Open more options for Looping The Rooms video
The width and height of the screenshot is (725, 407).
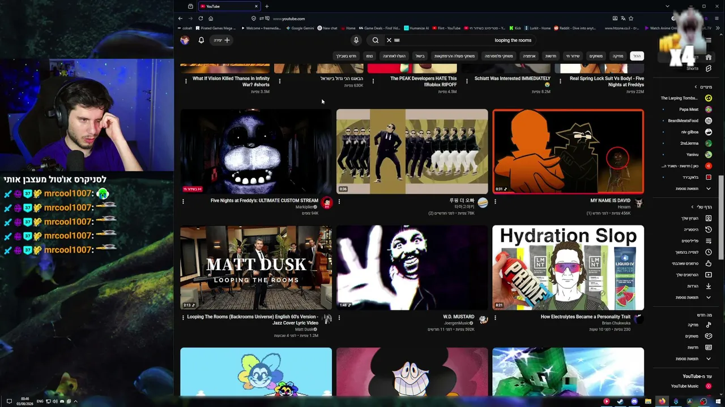point(183,318)
